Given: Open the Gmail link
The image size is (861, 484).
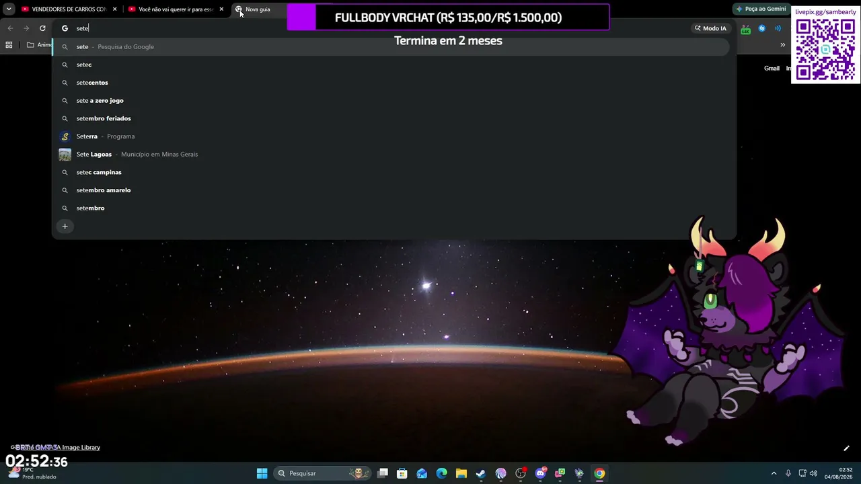Looking at the screenshot, I should (772, 68).
